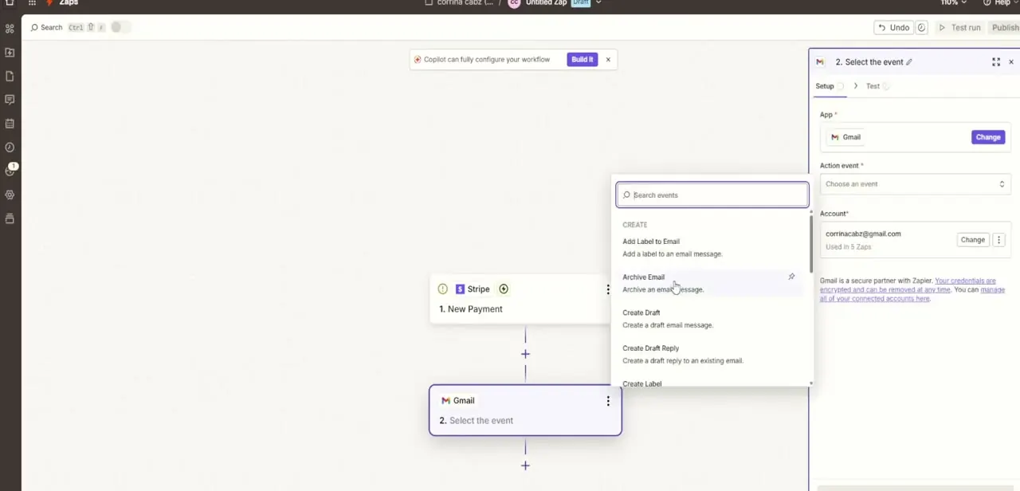This screenshot has height=491, width=1020.
Task: Pin the Archive Email event
Action: pyautogui.click(x=791, y=277)
